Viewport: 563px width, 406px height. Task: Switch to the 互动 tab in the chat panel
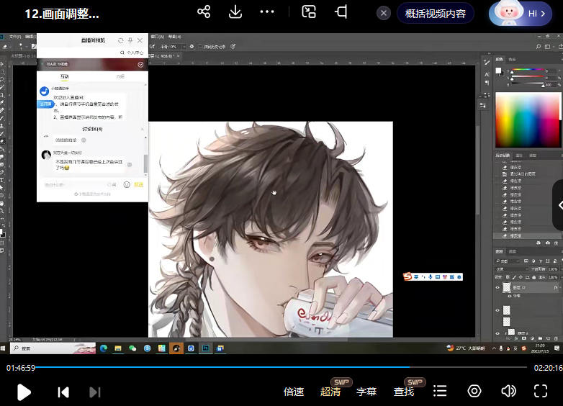(65, 76)
